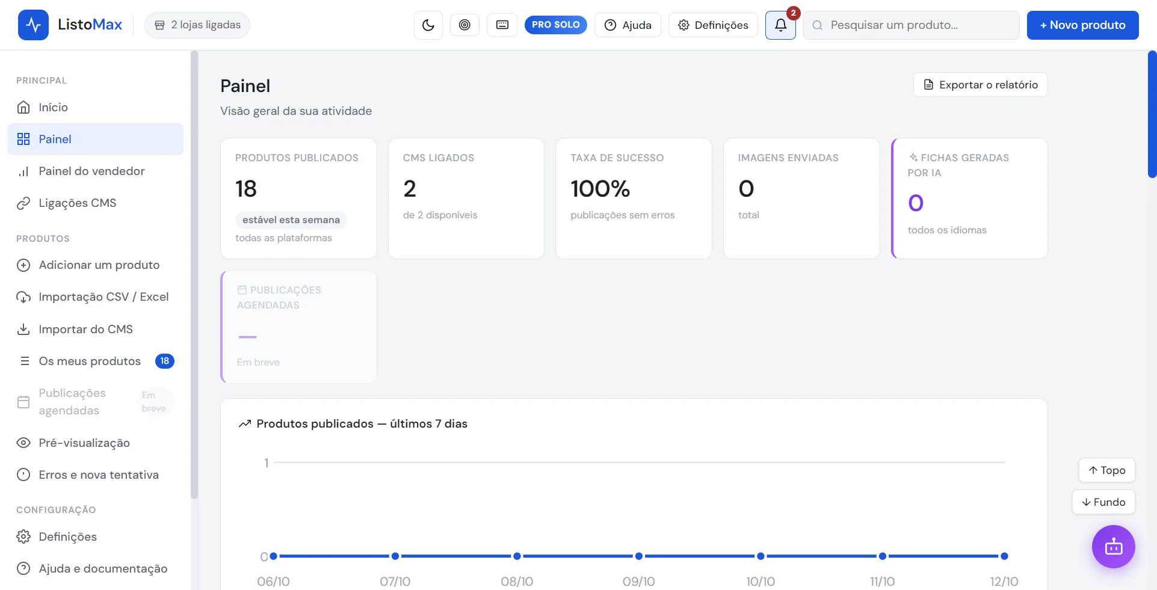Click the sidebar Definições gear icon
The height and width of the screenshot is (590, 1157).
tap(23, 536)
